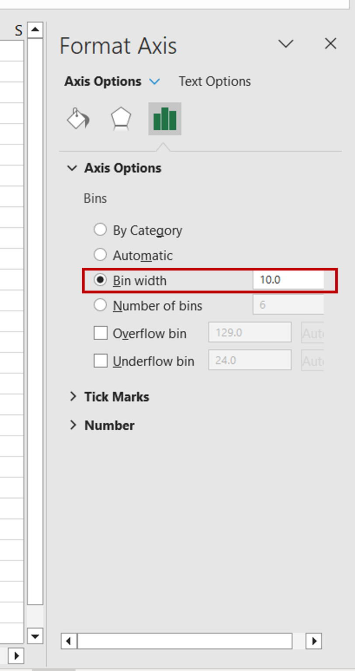355x671 pixels.
Task: Click the Axis Options chart icon
Action: 164,118
